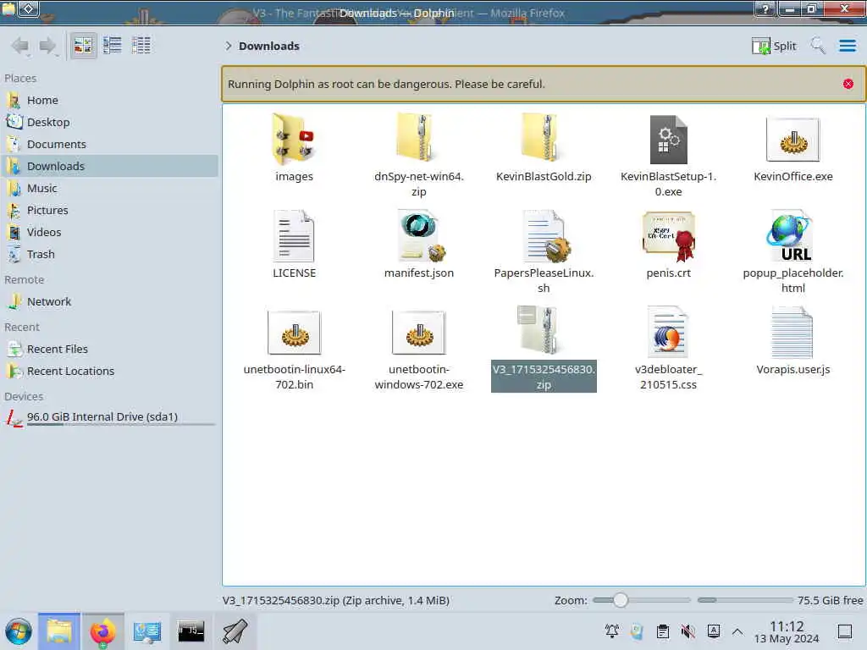Select the manifest.json file icon

[421, 236]
